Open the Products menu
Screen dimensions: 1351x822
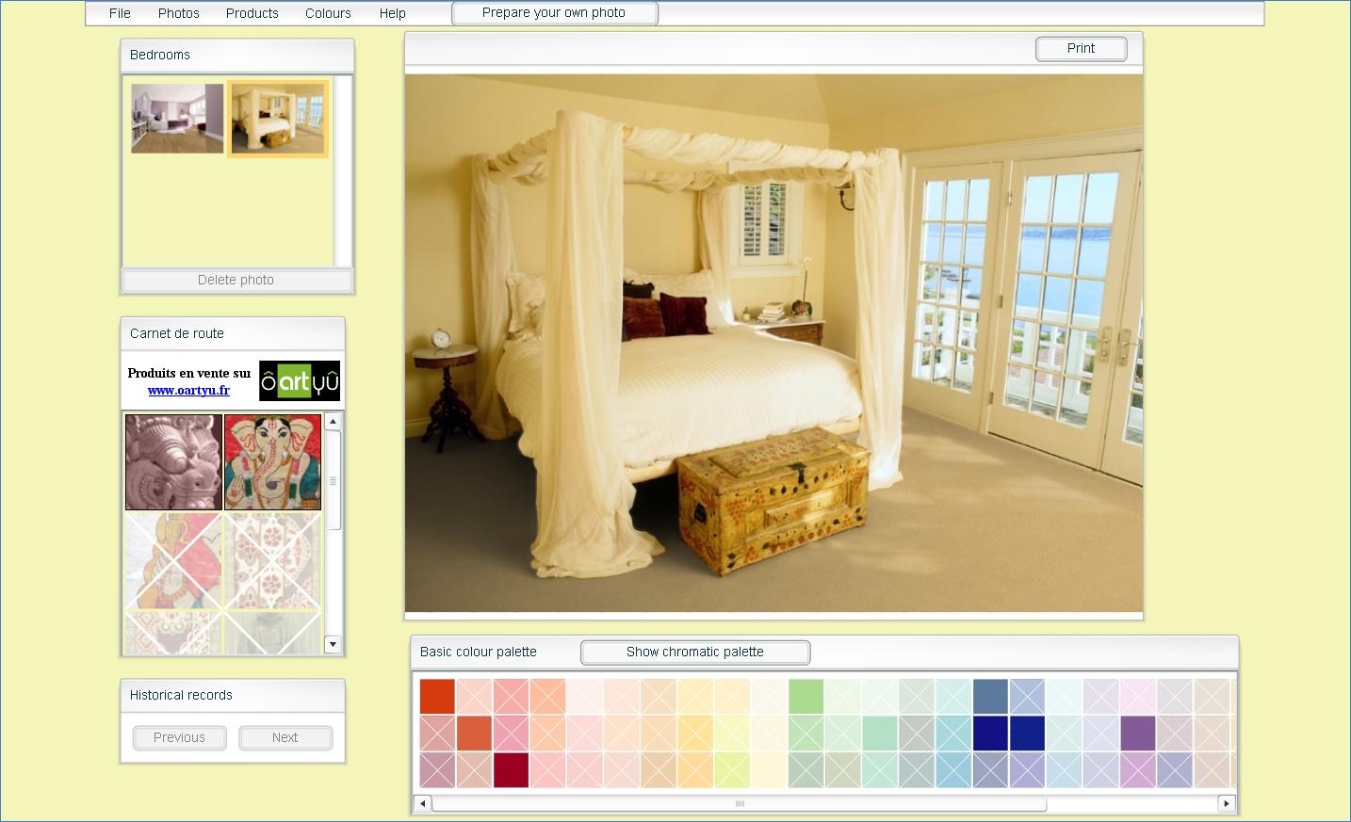coord(252,13)
